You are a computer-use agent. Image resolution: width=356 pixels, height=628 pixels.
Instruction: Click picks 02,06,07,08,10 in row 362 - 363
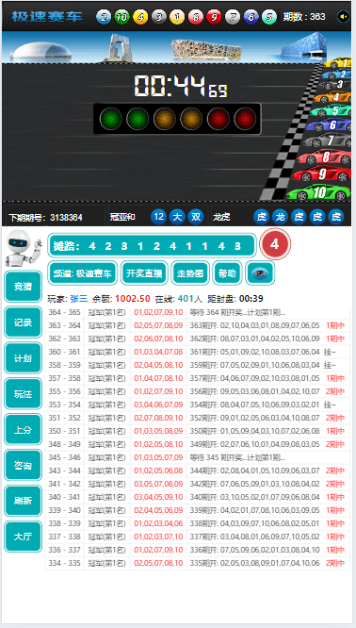(158, 339)
